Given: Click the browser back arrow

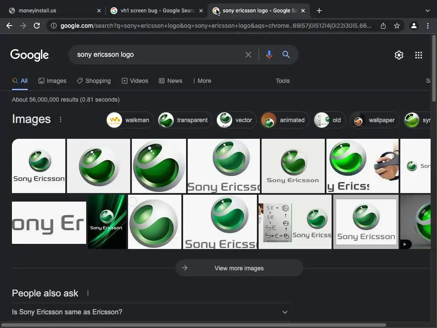Looking at the screenshot, I should pyautogui.click(x=9, y=26).
